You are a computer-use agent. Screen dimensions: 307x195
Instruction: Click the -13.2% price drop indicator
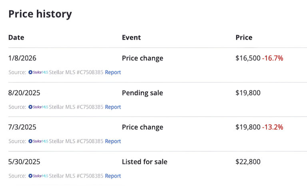pyautogui.click(x=273, y=127)
